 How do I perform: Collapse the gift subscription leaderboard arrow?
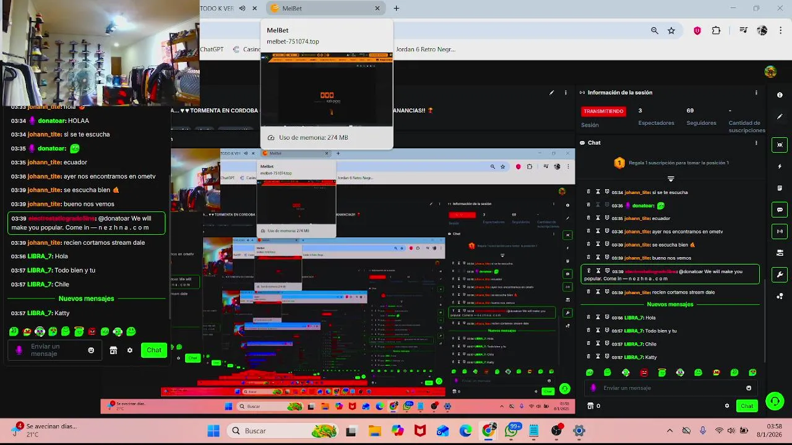point(670,179)
